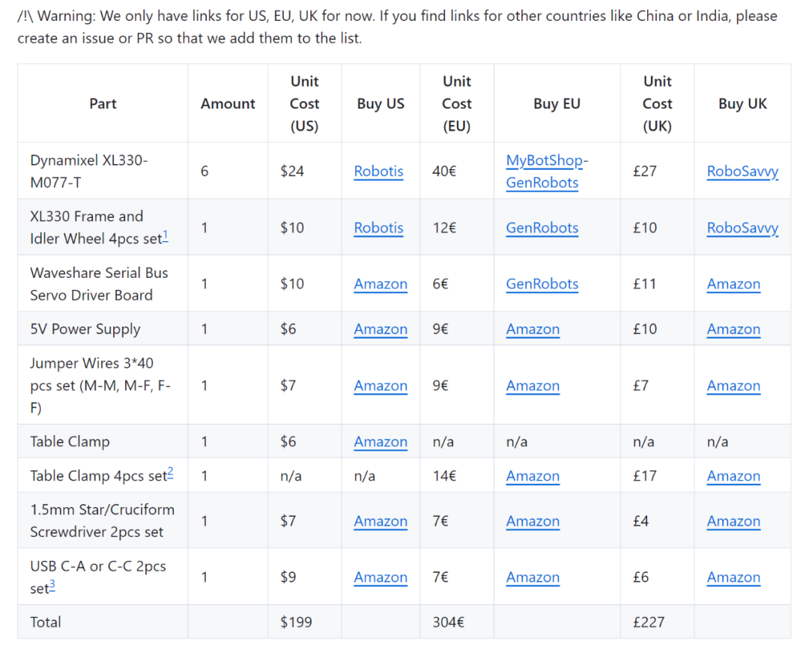This screenshot has height=653, width=809.
Task: Open RoboSavvy link for Dynamixel UK
Action: tap(742, 171)
